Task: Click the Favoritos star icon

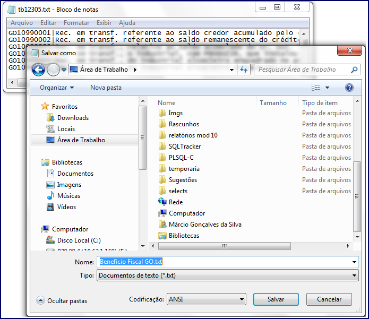Action: point(45,106)
